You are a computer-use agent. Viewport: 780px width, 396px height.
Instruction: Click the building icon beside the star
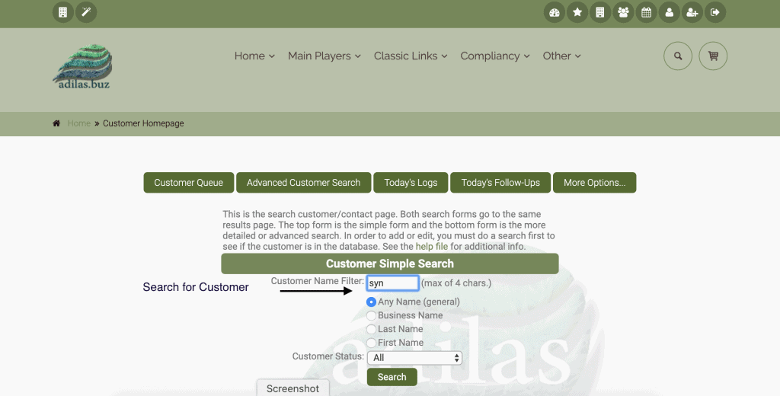click(x=600, y=12)
